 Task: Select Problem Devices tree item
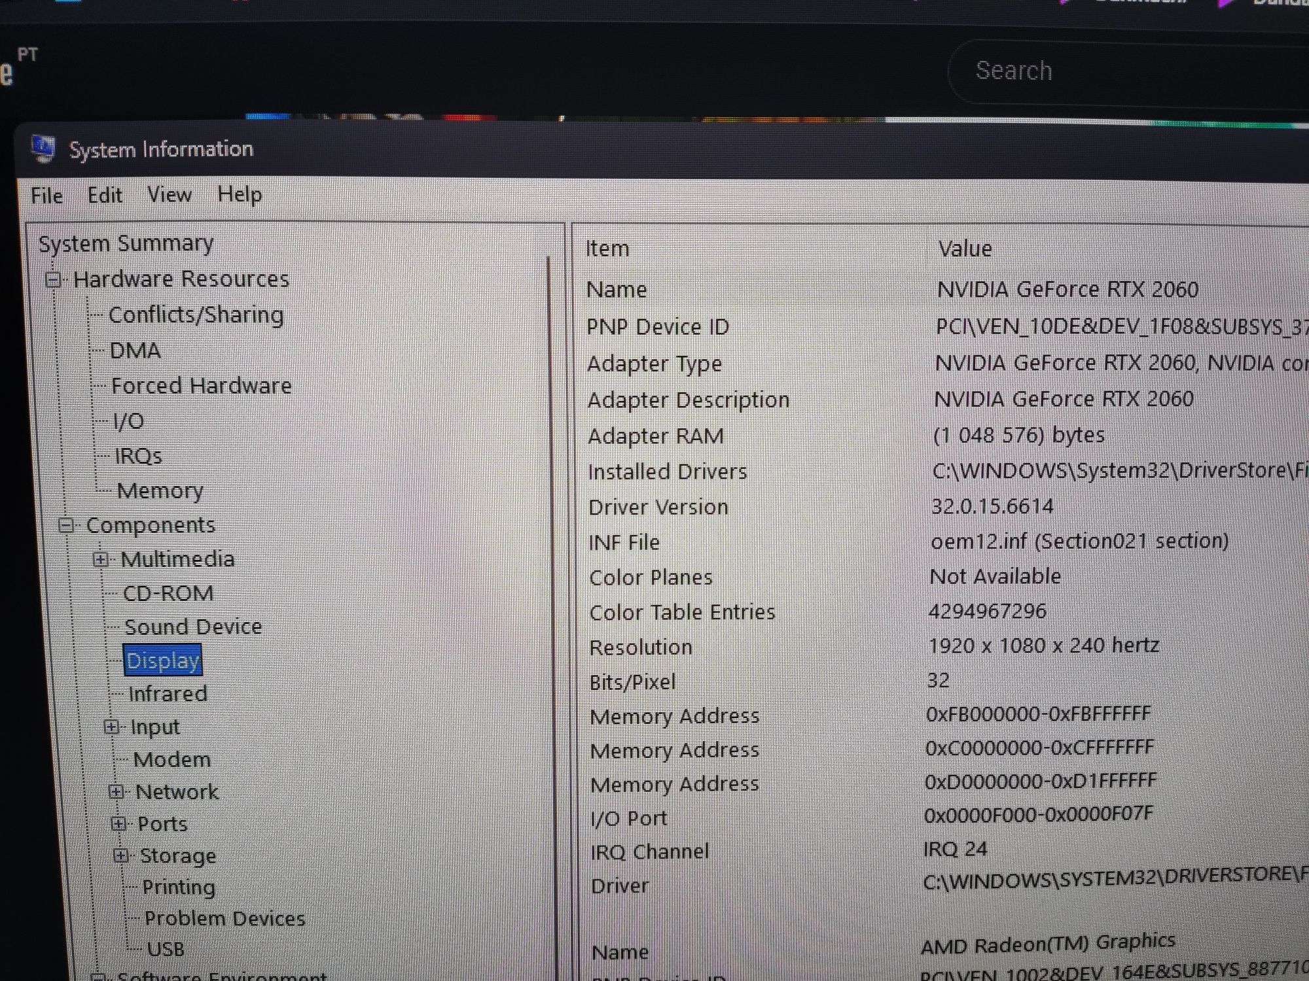225,918
